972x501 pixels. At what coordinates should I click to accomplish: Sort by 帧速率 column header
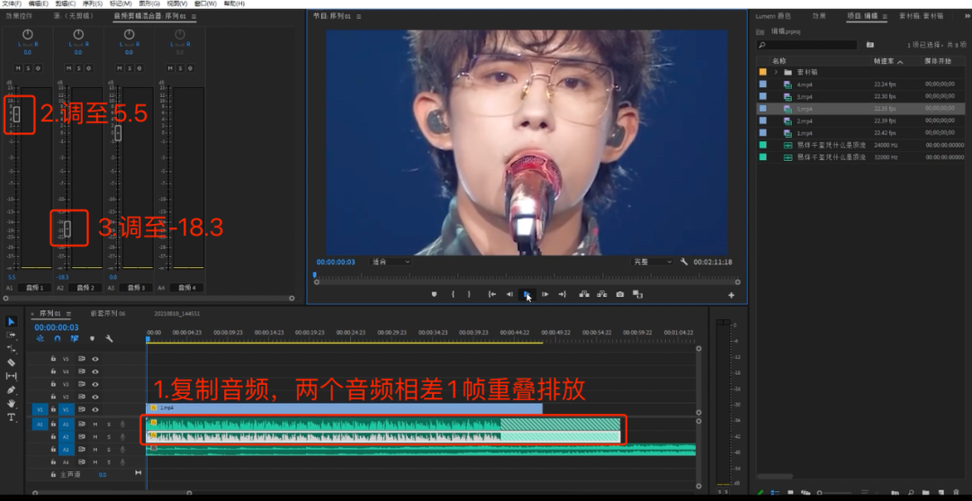tap(885, 61)
